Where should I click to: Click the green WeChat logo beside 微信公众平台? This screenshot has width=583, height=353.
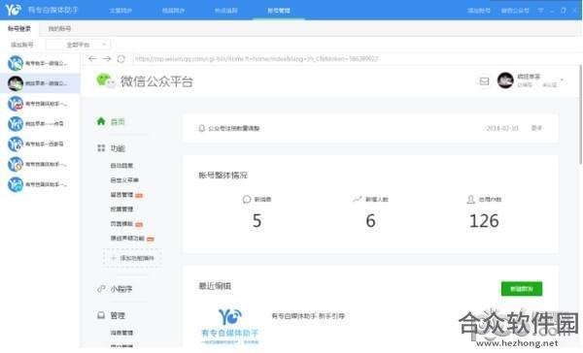(x=105, y=80)
